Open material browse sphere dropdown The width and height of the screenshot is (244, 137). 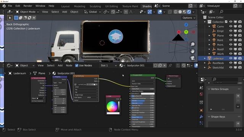pyautogui.click(x=122, y=65)
